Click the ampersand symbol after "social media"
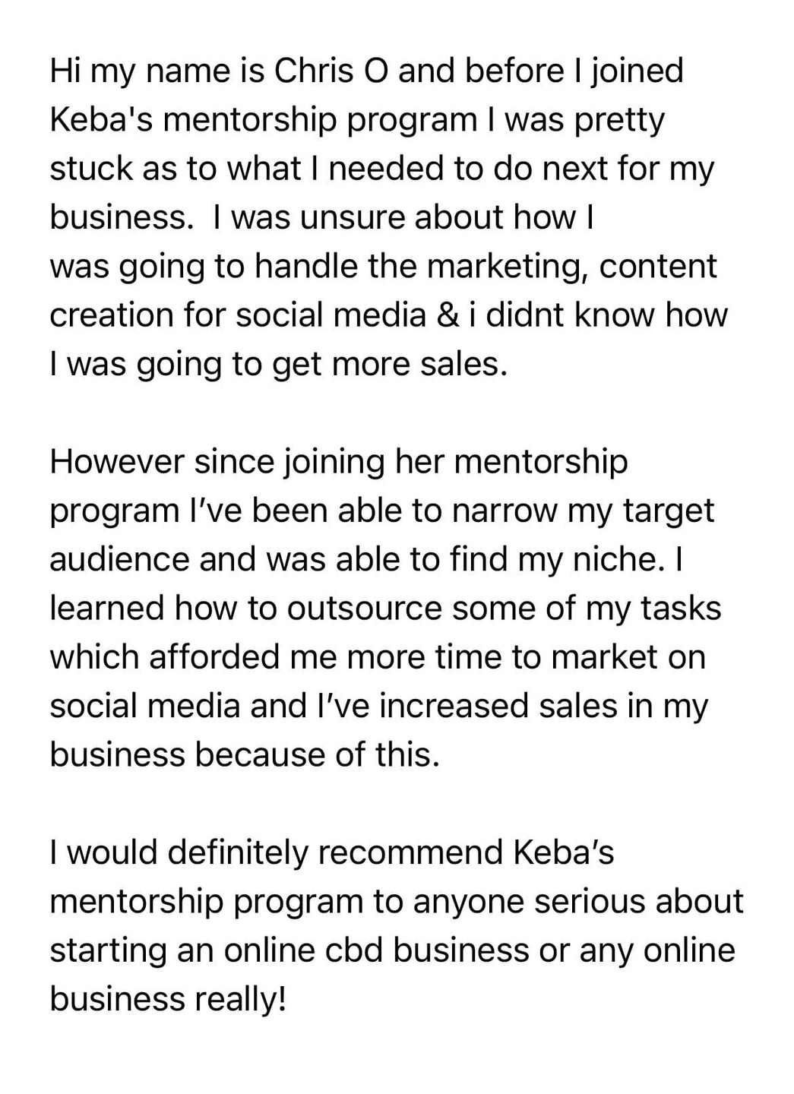Image resolution: width=794 pixels, height=1094 pixels. click(x=448, y=315)
